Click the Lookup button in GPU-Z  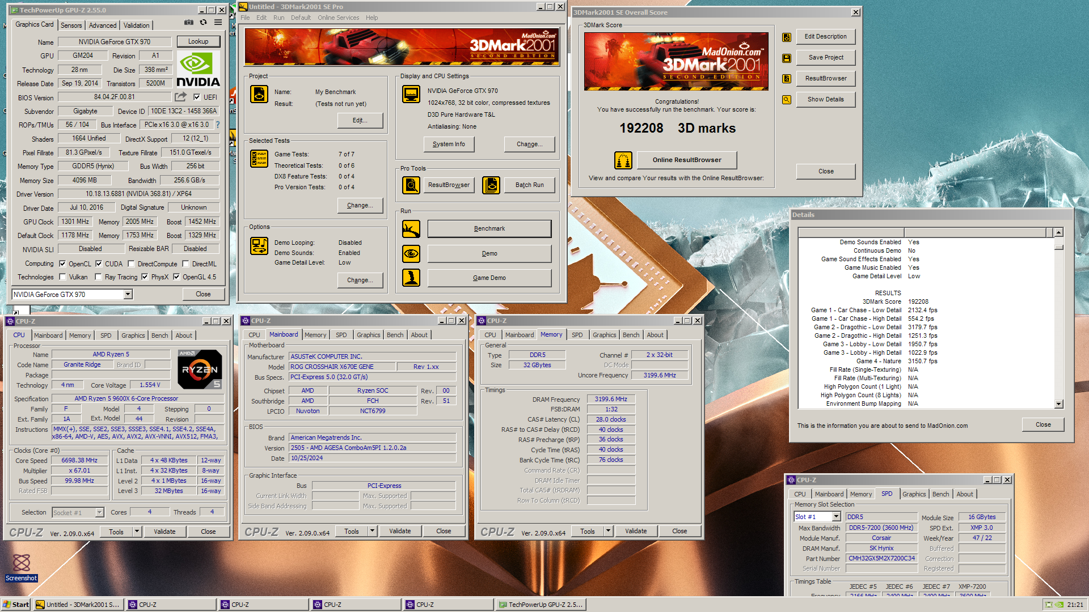[198, 41]
